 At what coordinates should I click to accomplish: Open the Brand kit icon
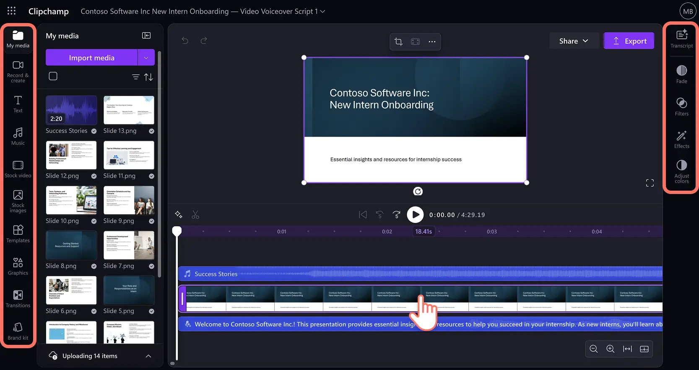[18, 331]
